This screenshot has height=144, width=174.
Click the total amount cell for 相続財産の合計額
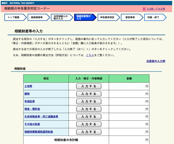coord(129,140)
